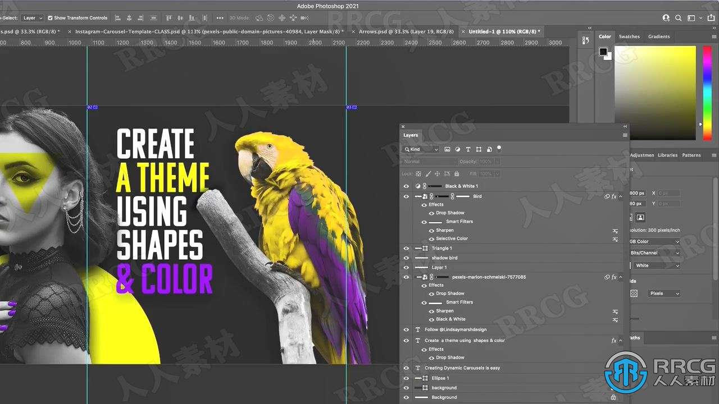The width and height of the screenshot is (719, 404).
Task: Filter layers by type layer icon
Action: [468, 149]
